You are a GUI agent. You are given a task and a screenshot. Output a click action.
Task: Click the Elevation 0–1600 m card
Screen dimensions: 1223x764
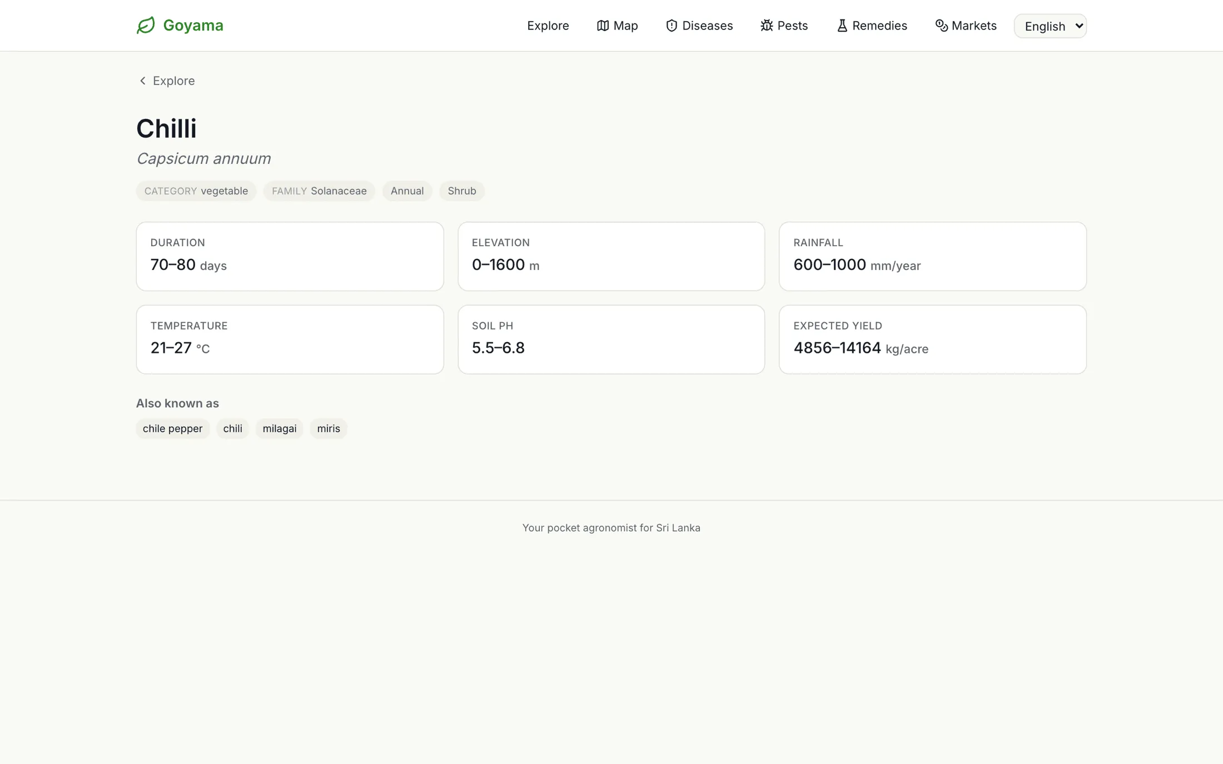coord(611,256)
